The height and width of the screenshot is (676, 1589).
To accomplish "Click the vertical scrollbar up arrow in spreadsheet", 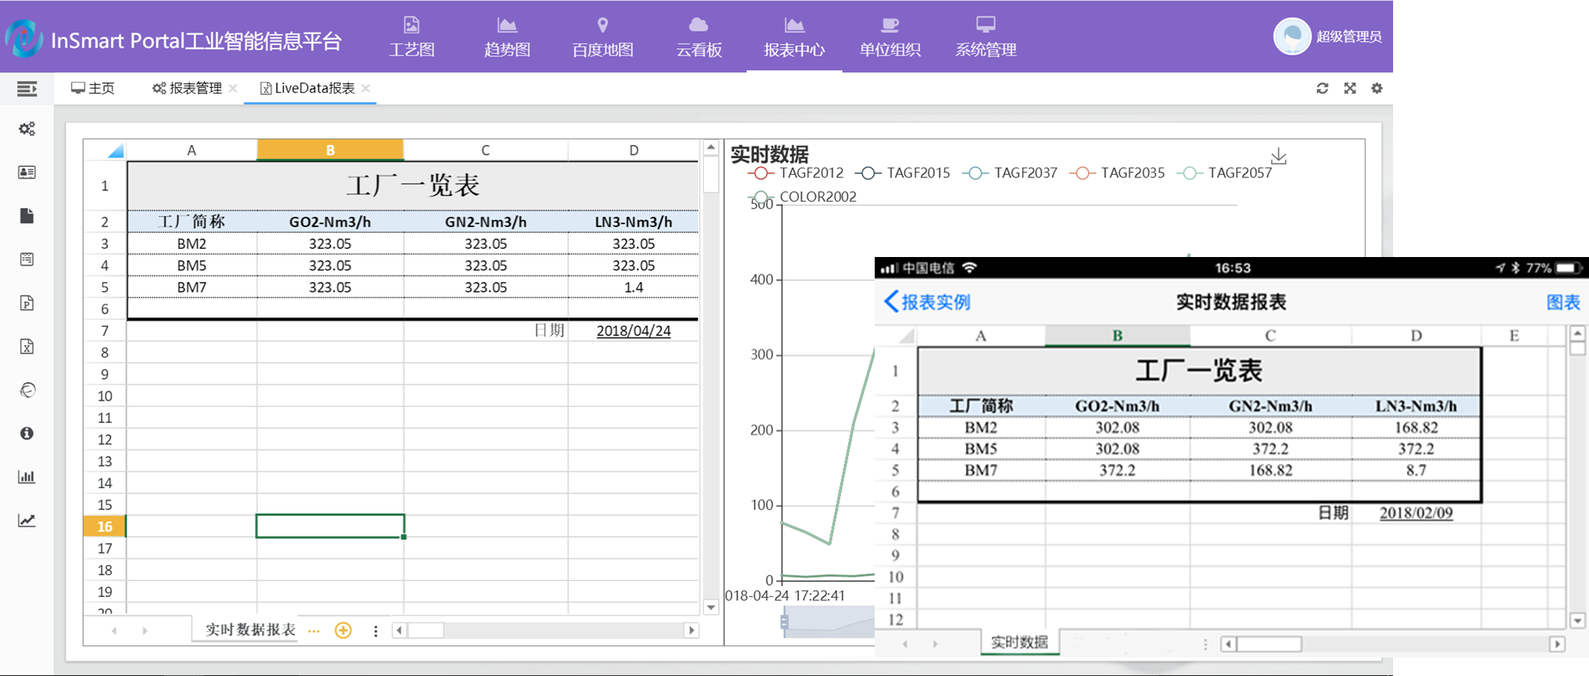I will point(711,147).
